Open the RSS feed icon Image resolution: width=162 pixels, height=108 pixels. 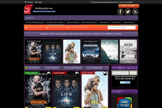[135, 12]
